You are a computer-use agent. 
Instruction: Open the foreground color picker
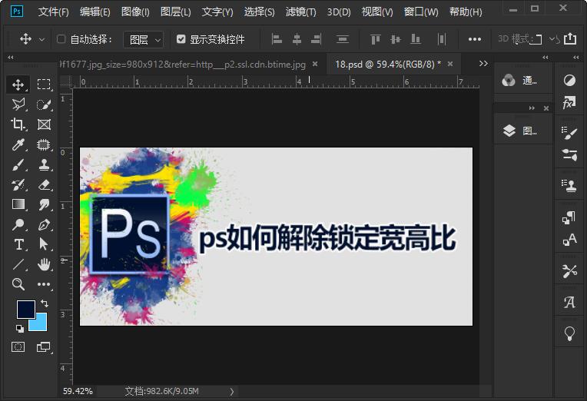[x=25, y=310]
